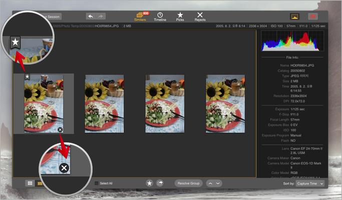This screenshot has height=200, width=342.
Task: Click the Camera Maker value Canon
Action: click(x=295, y=158)
